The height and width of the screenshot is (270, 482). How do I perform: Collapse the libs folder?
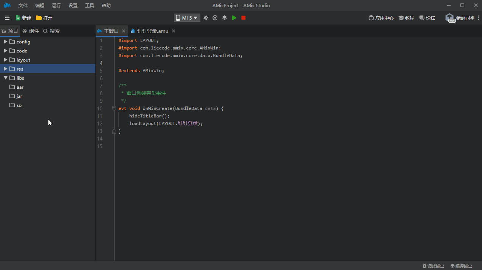pos(6,78)
